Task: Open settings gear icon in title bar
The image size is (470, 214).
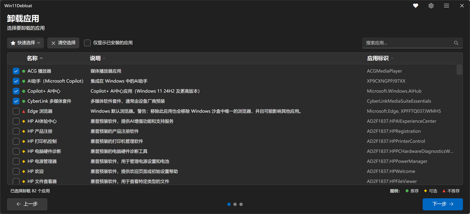Action: 431,6
